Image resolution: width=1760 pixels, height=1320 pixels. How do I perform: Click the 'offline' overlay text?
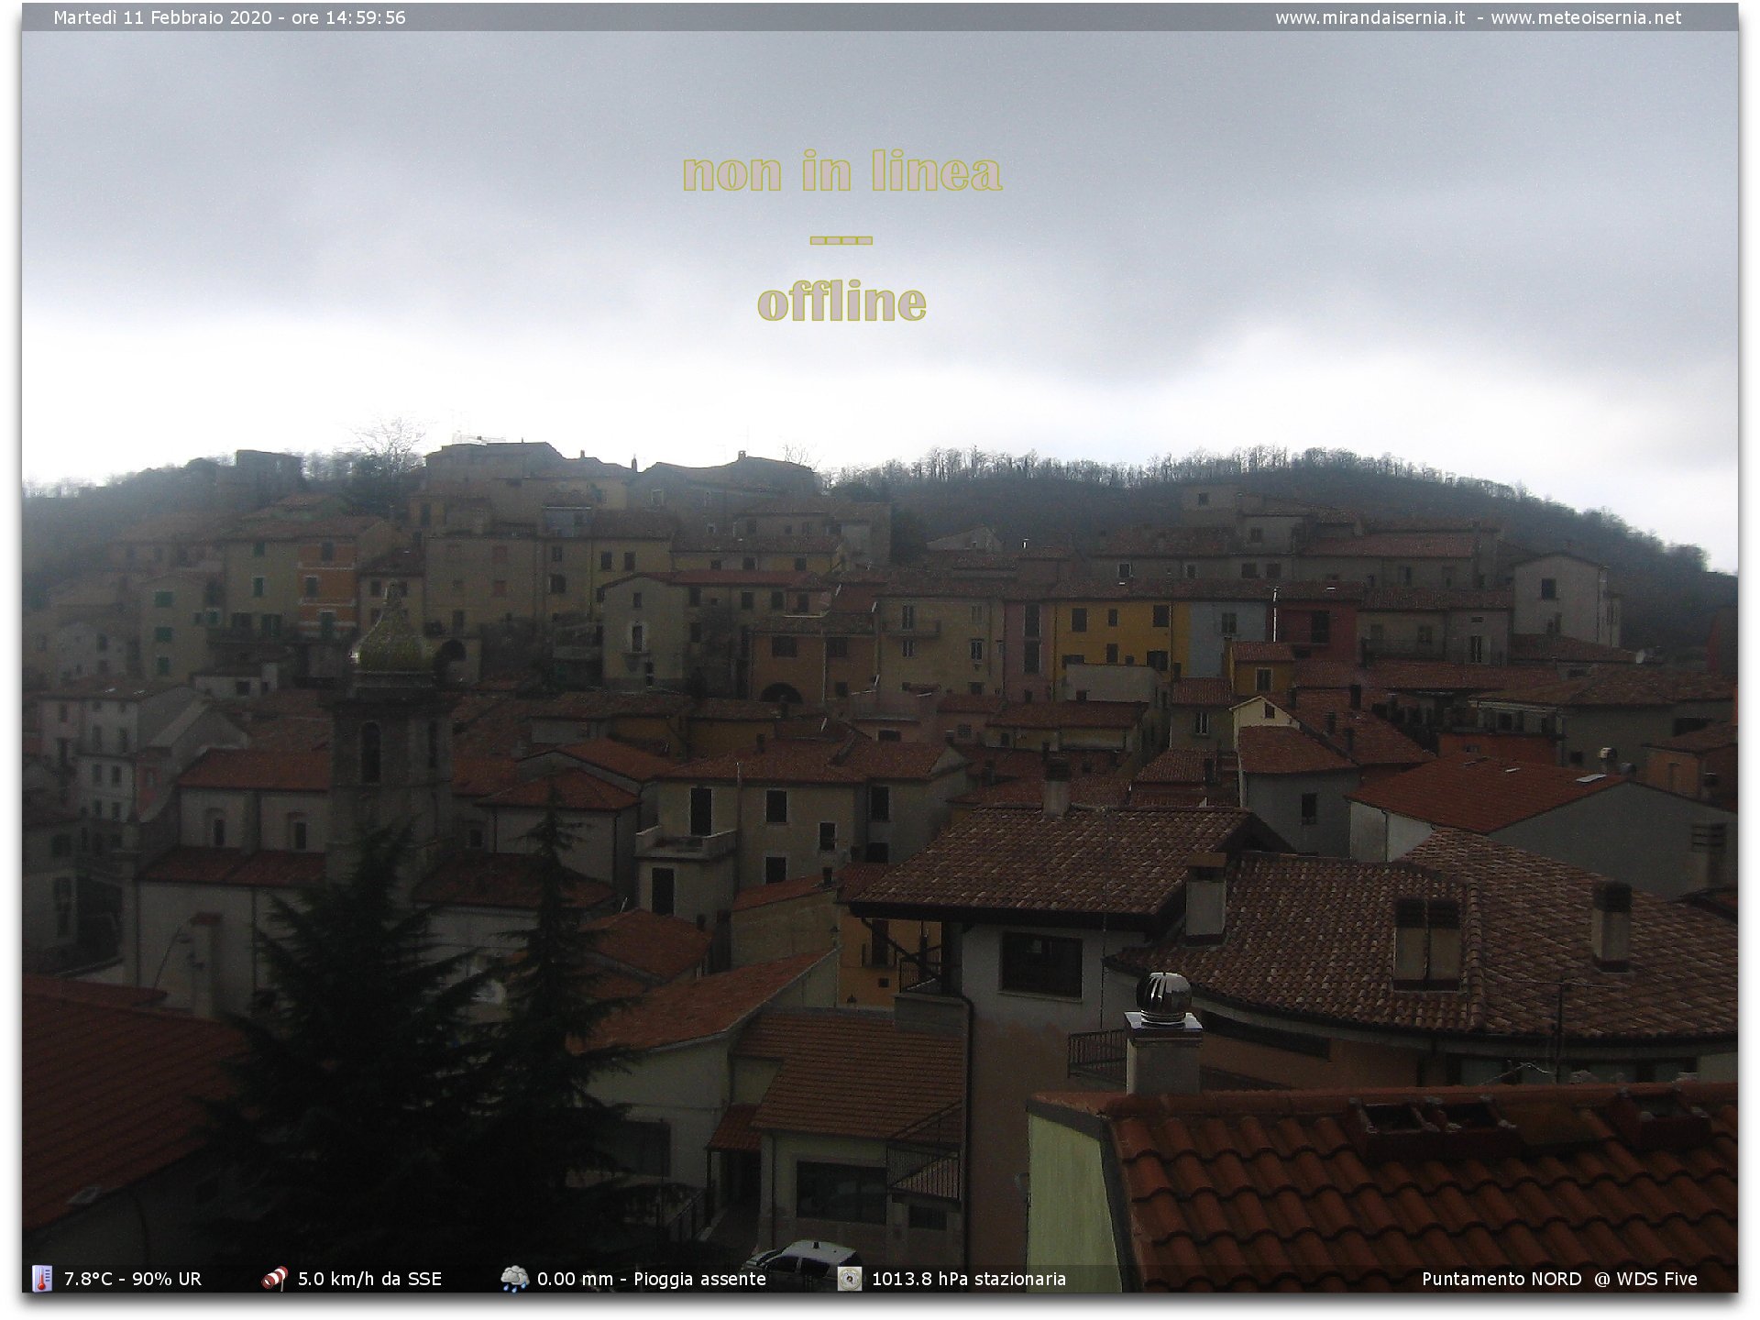click(841, 301)
